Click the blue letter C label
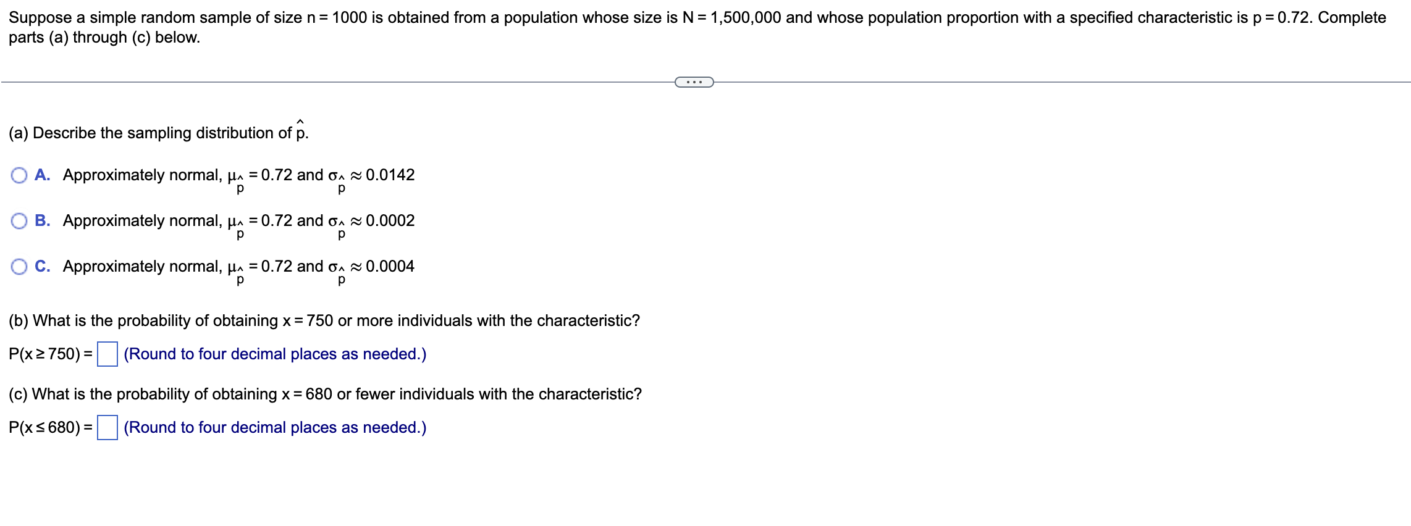Viewport: 1411px width, 526px height. pyautogui.click(x=41, y=267)
